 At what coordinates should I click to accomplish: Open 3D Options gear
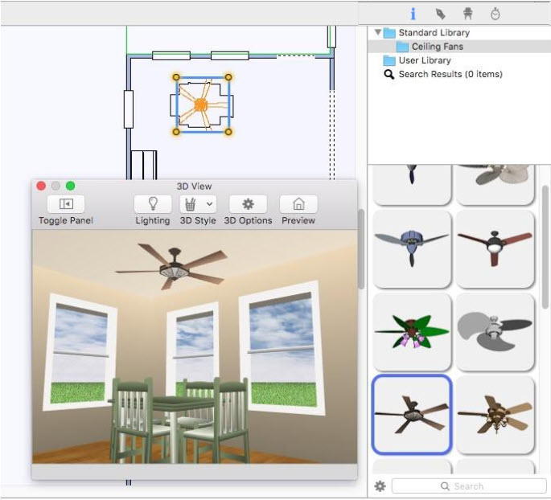point(248,204)
